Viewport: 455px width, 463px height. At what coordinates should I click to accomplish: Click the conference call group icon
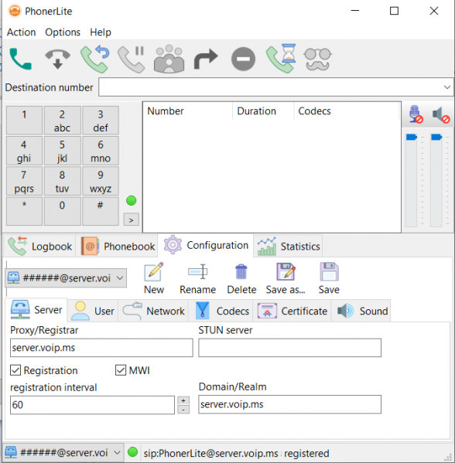[x=169, y=59]
